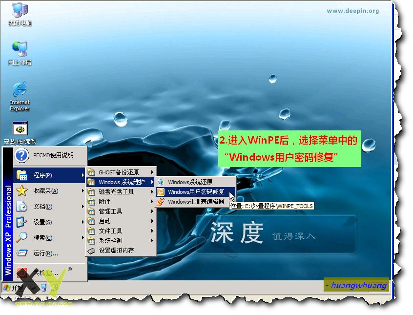Launch Windows注册表编辑器 from the submenu
This screenshot has height=315, width=413.
[x=195, y=202]
